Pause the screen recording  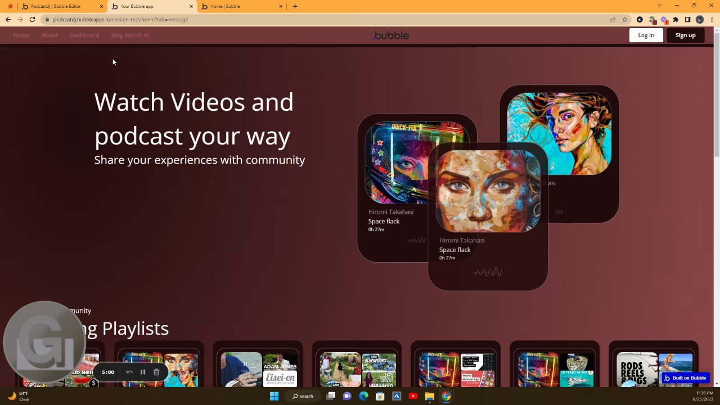[143, 372]
